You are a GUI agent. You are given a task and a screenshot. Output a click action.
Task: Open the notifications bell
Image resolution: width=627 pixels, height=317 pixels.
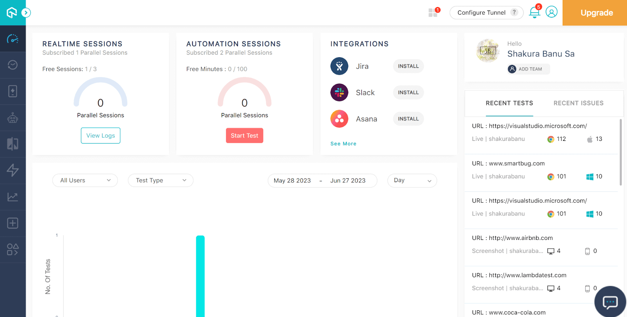tap(535, 13)
